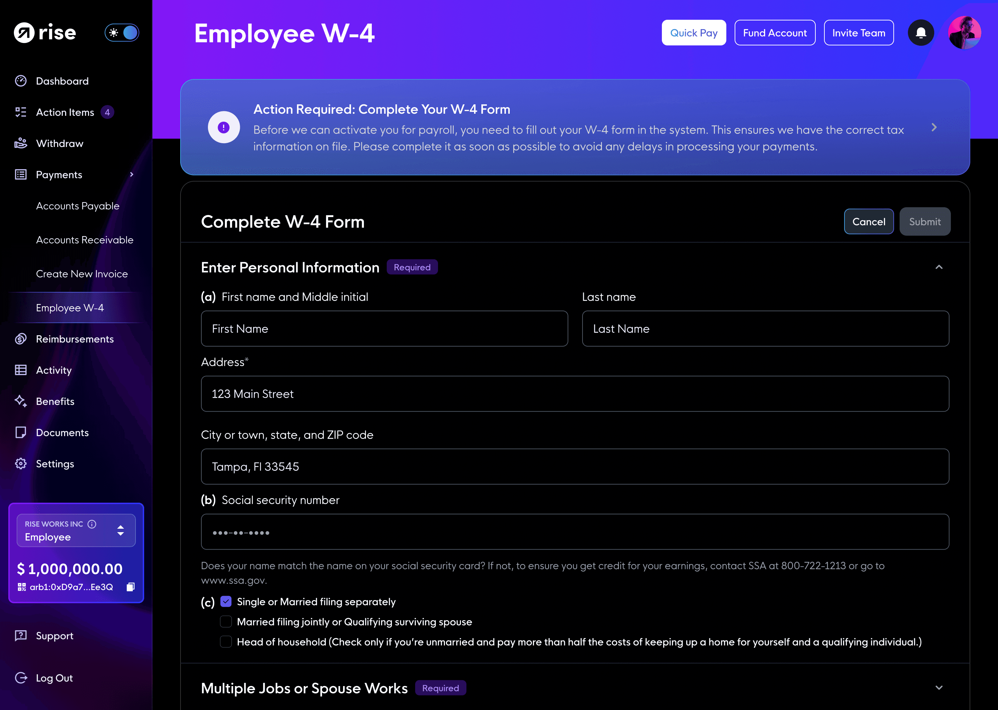Click the alert exclamation icon in the banner

pyautogui.click(x=224, y=127)
